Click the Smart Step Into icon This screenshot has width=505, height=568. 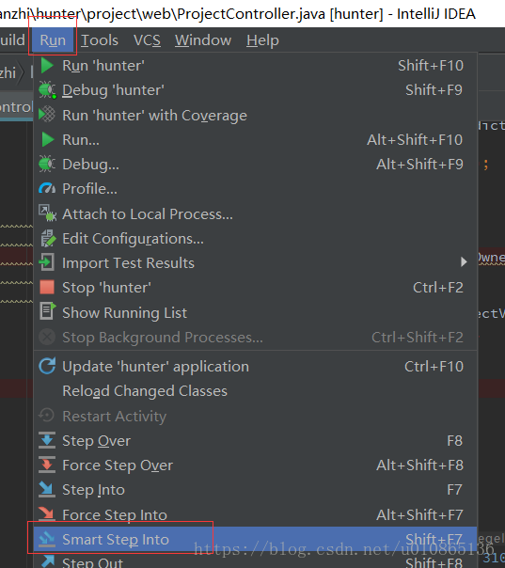[47, 539]
